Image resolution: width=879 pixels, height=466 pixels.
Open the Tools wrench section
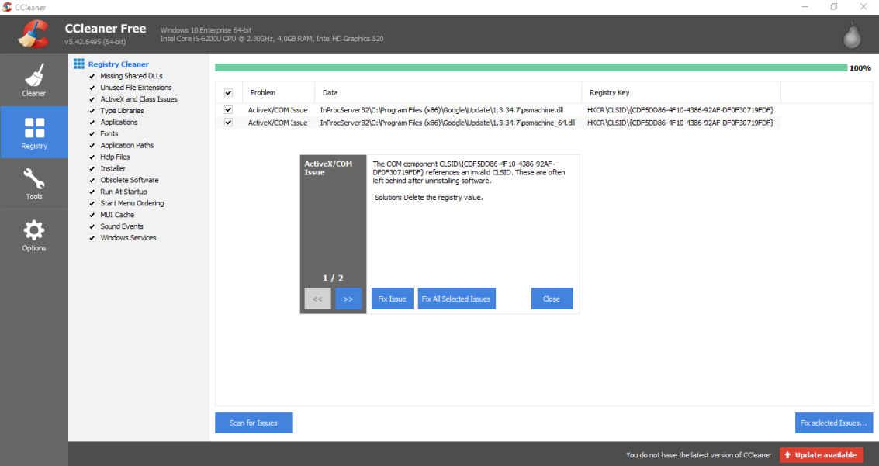click(33, 185)
